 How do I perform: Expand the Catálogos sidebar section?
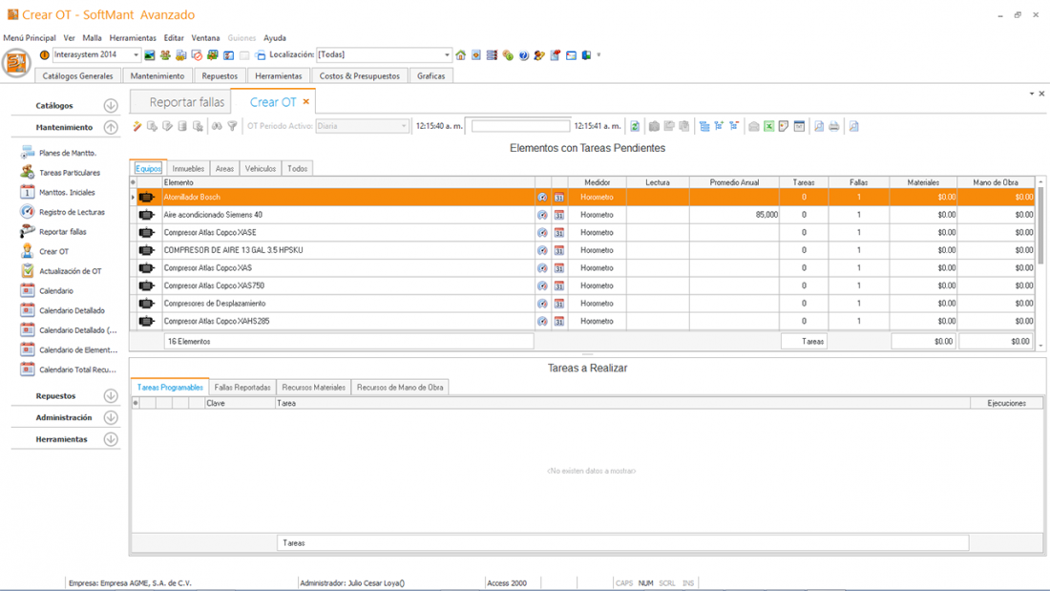[111, 106]
